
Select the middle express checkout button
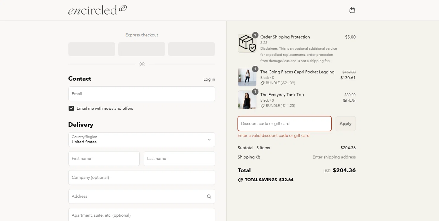pyautogui.click(x=142, y=49)
